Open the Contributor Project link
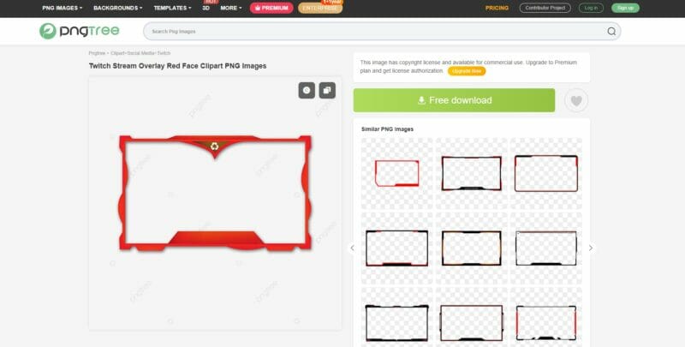 click(545, 8)
